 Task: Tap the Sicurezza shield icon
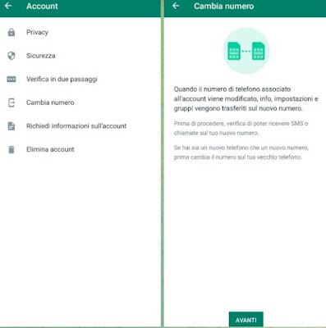point(11,56)
